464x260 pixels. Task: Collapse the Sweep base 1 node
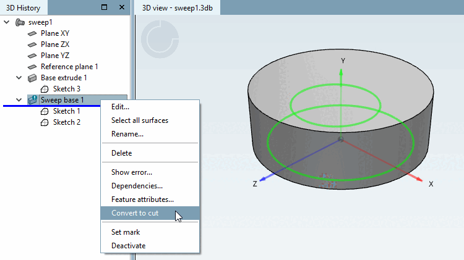[19, 100]
